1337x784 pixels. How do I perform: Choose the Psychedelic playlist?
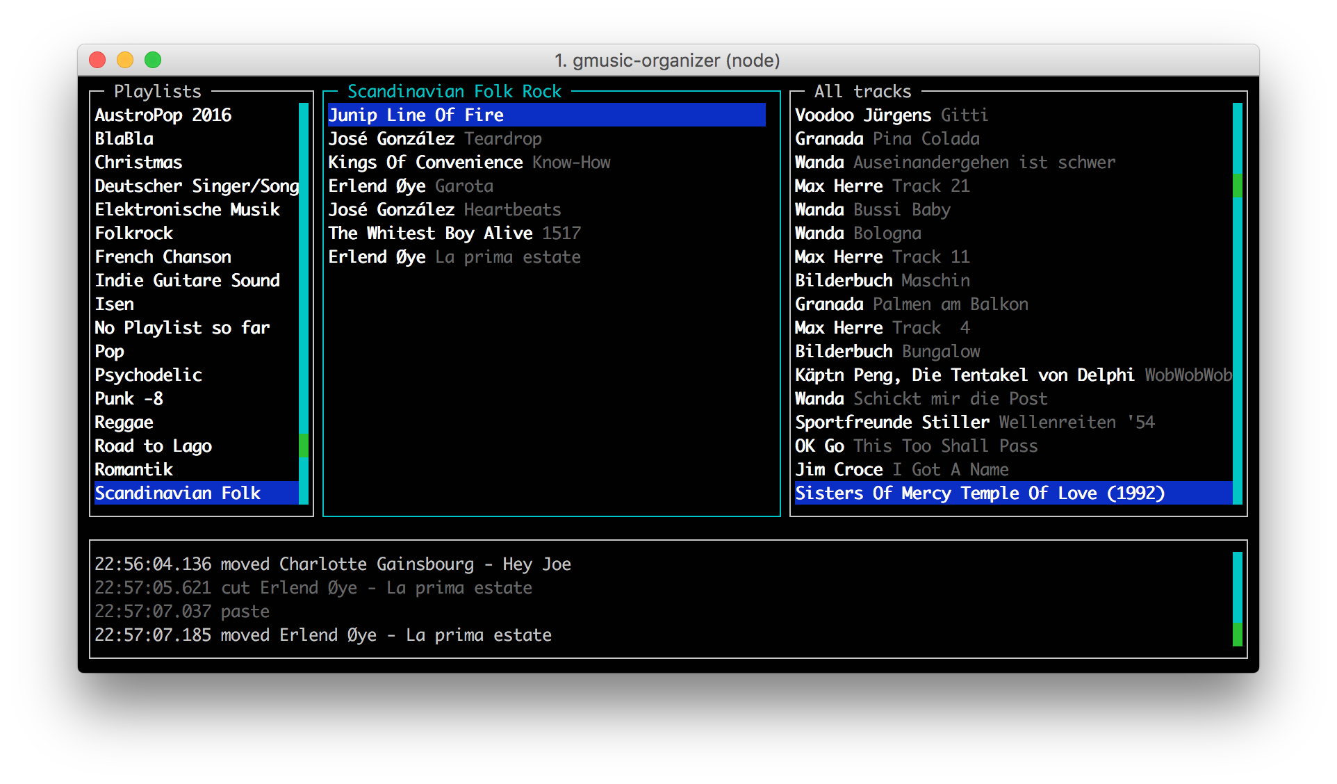[149, 375]
